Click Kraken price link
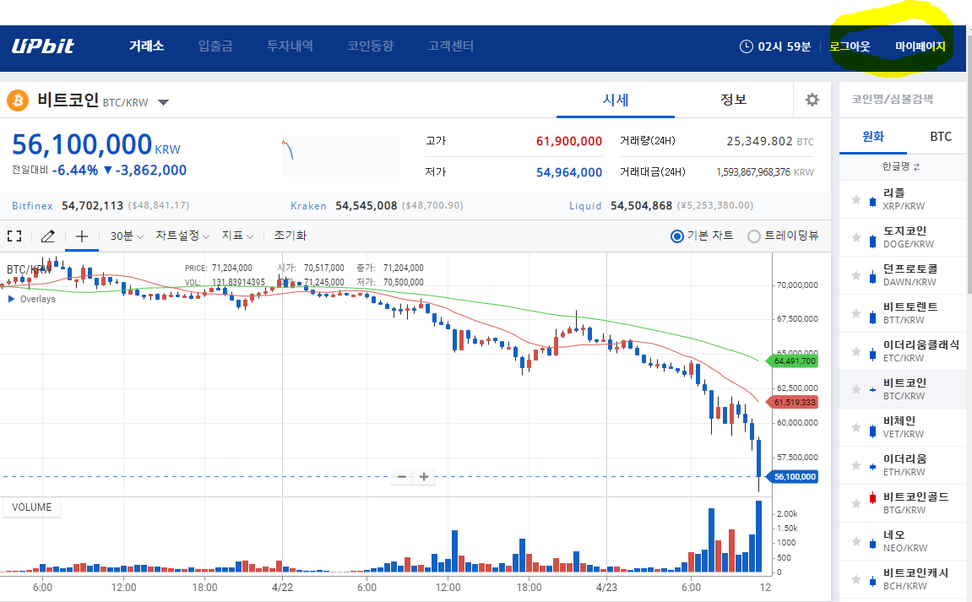972x602 pixels. click(x=377, y=206)
